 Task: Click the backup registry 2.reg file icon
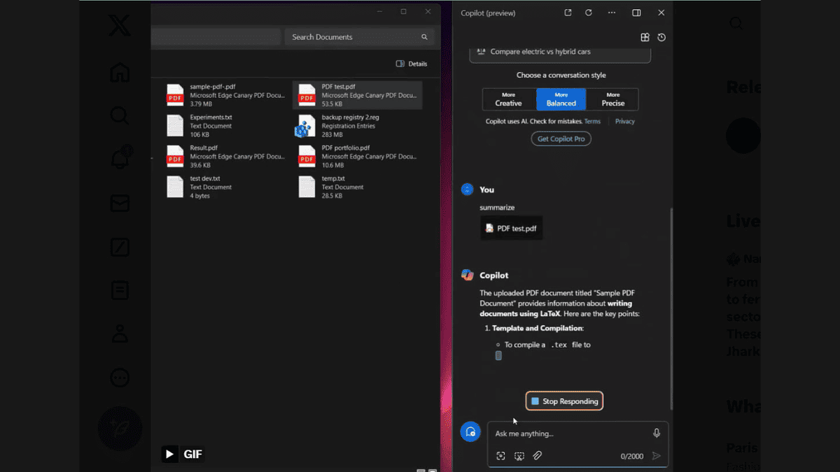click(306, 126)
